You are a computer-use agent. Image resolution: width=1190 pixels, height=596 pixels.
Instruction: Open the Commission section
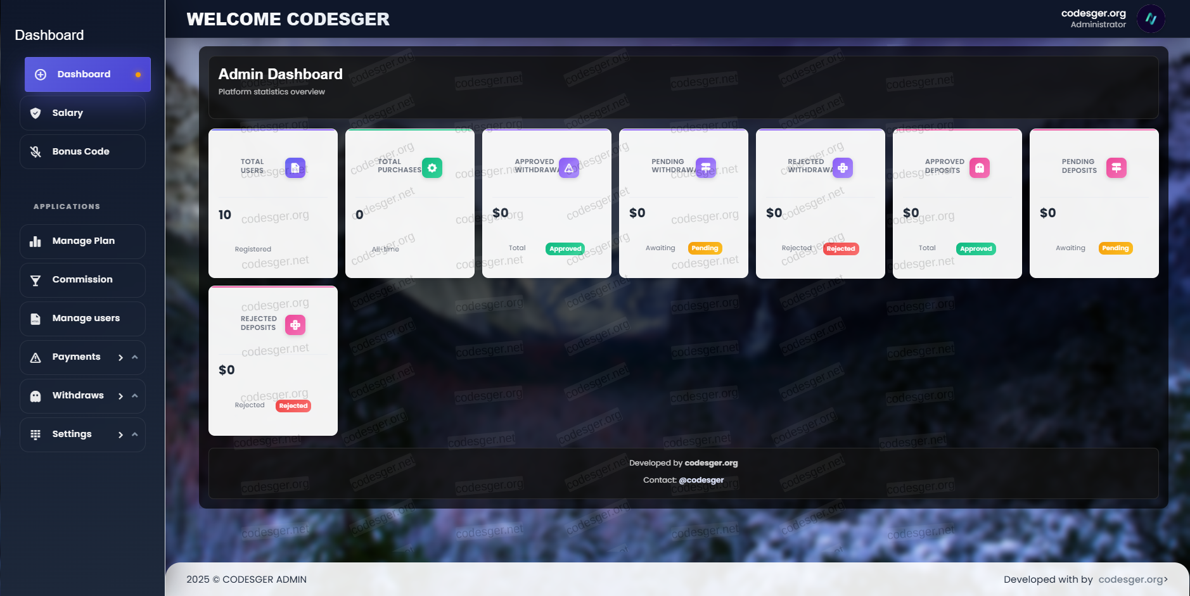coord(82,280)
